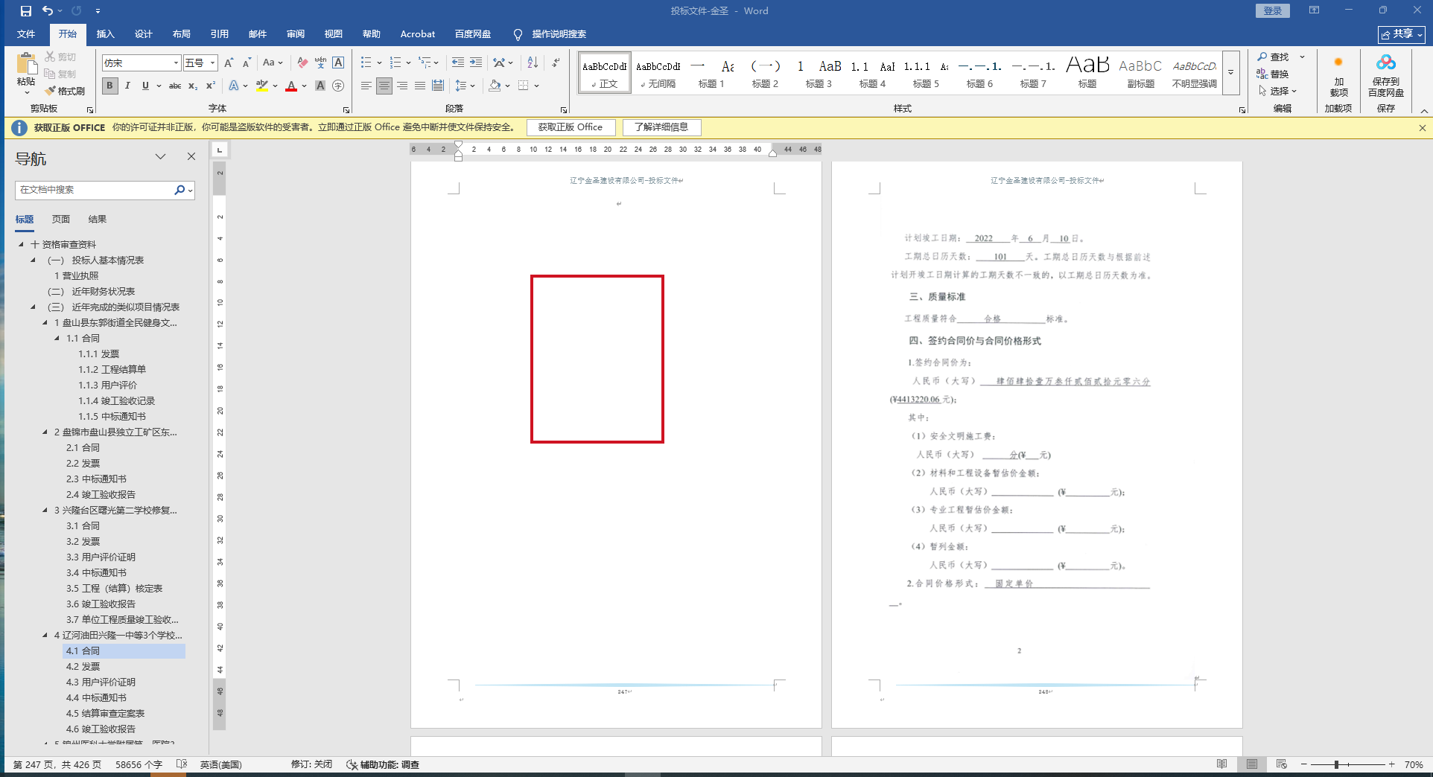Toggle italic formatting
The height and width of the screenshot is (777, 1433).
pos(127,86)
